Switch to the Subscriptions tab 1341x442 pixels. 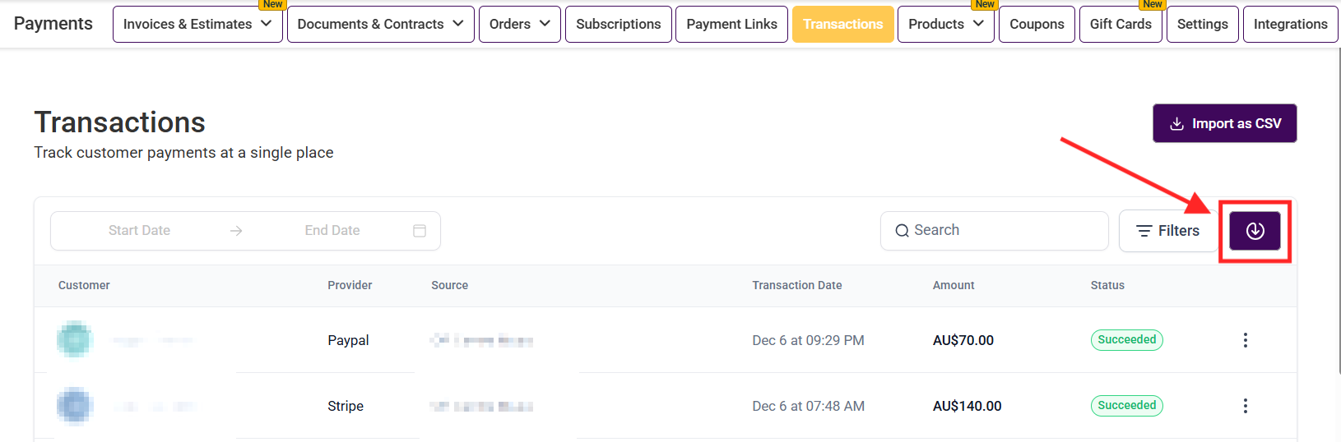point(618,24)
